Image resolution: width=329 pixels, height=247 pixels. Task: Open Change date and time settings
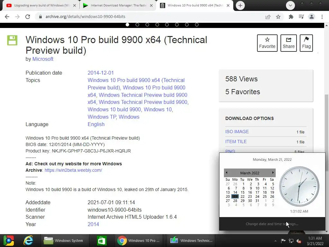(x=272, y=224)
